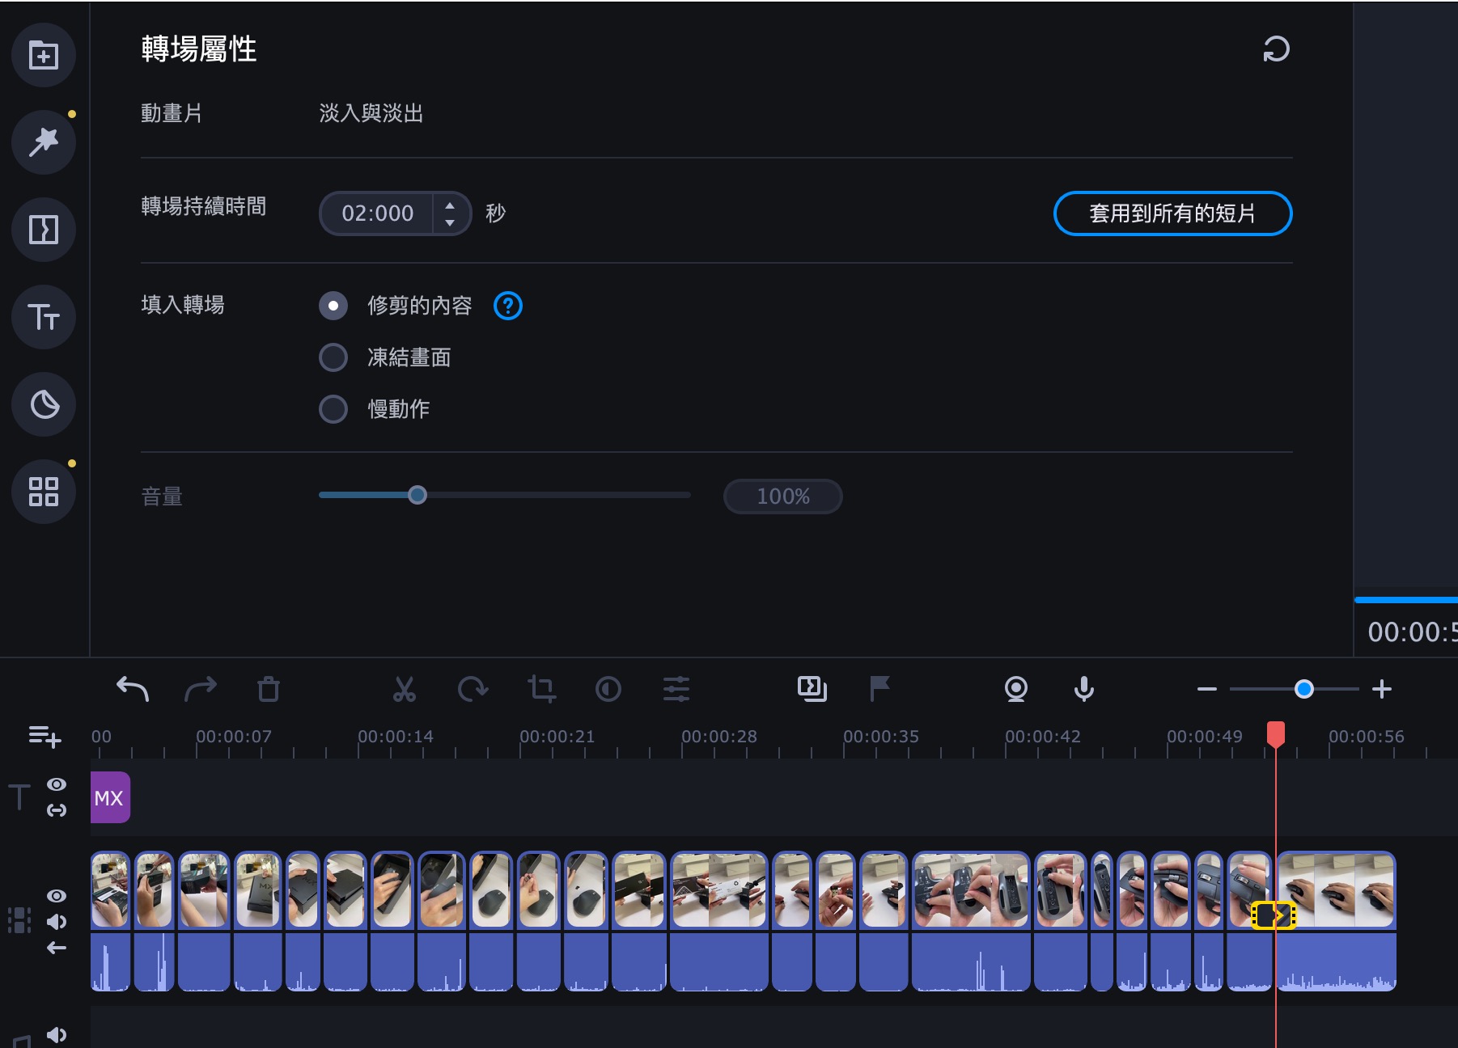Start microphone audio recording

tap(1084, 689)
